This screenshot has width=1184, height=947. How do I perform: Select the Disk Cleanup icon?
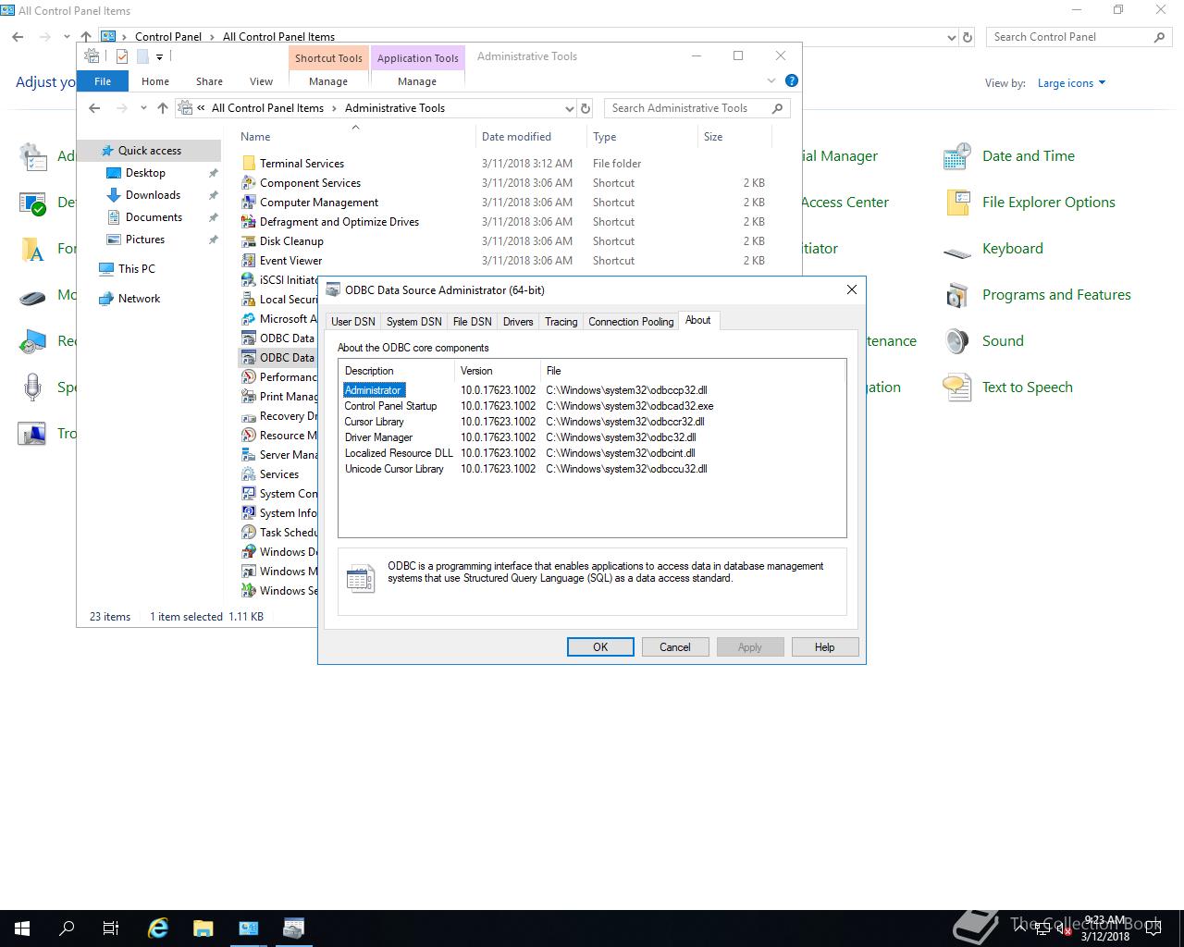(x=248, y=241)
